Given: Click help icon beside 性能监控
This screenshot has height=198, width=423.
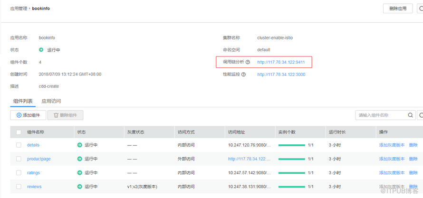Looking at the screenshot, I should (x=244, y=75).
